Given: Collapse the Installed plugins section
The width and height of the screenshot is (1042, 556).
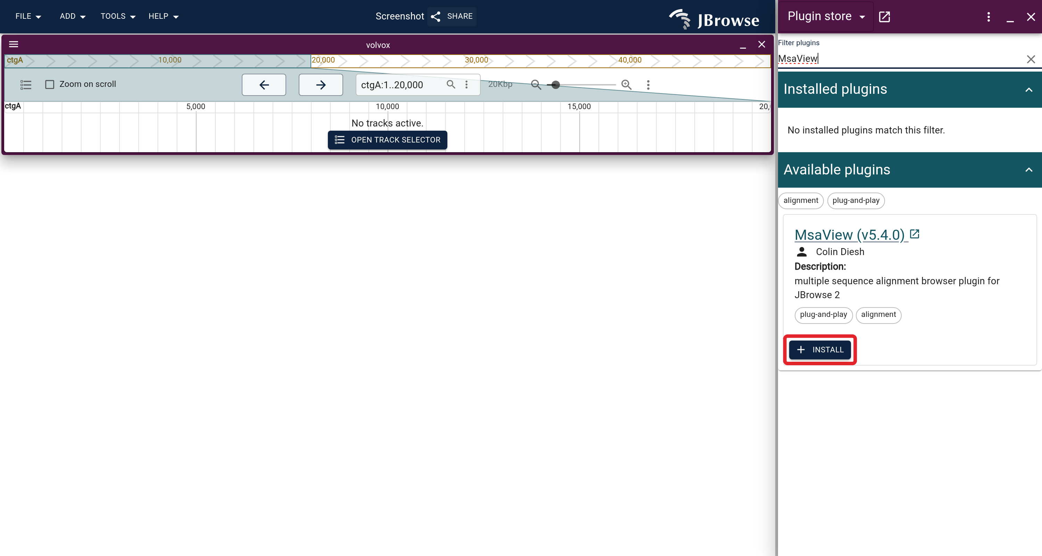Looking at the screenshot, I should [1029, 89].
